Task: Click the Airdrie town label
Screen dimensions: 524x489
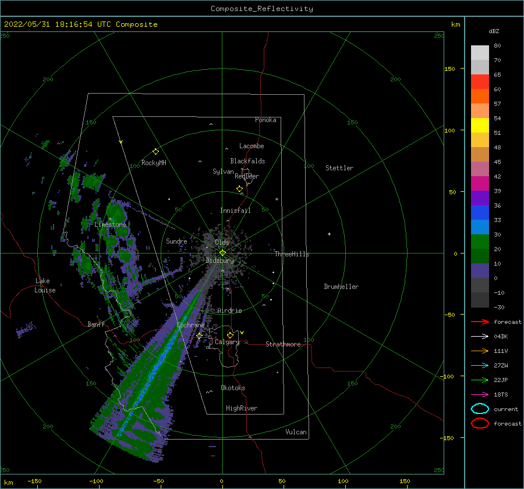Action: (x=229, y=310)
